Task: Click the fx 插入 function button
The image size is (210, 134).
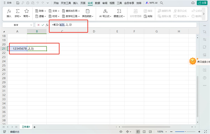Action: 9,13
